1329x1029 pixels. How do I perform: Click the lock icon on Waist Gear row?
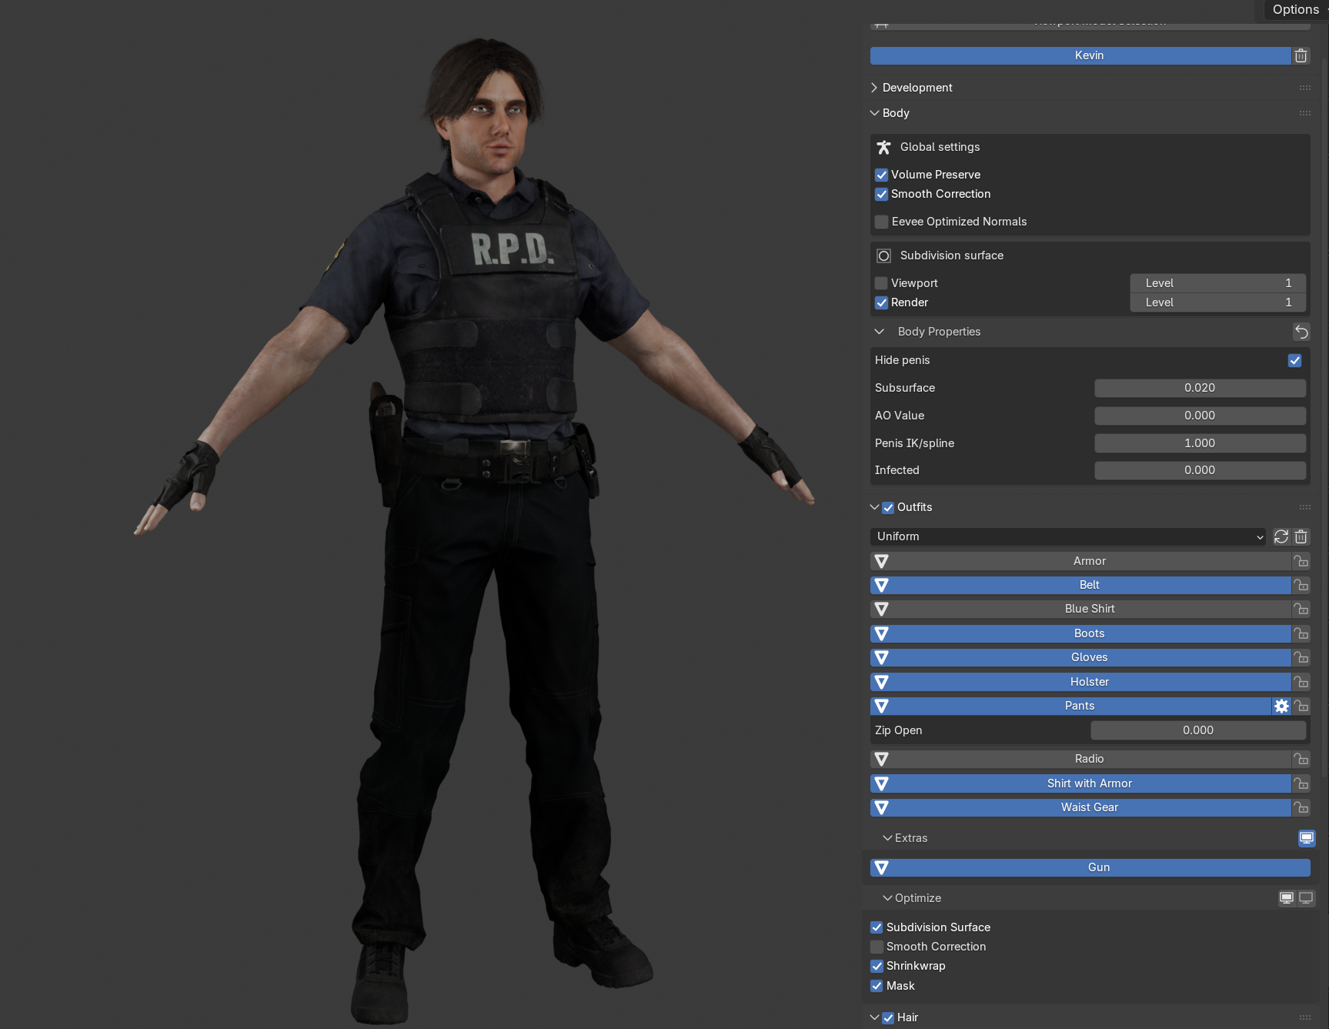coord(1301,807)
